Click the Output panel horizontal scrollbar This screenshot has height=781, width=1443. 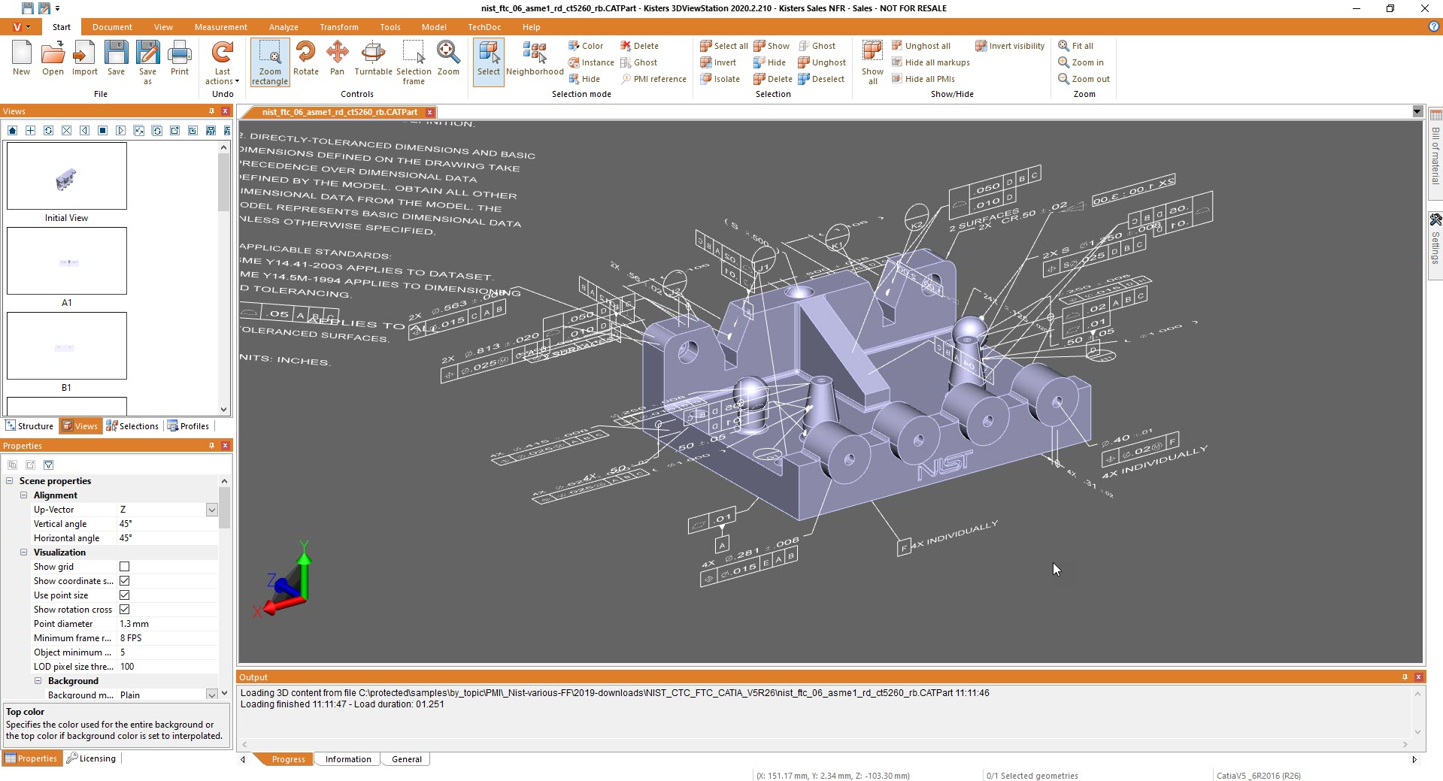pos(823,744)
